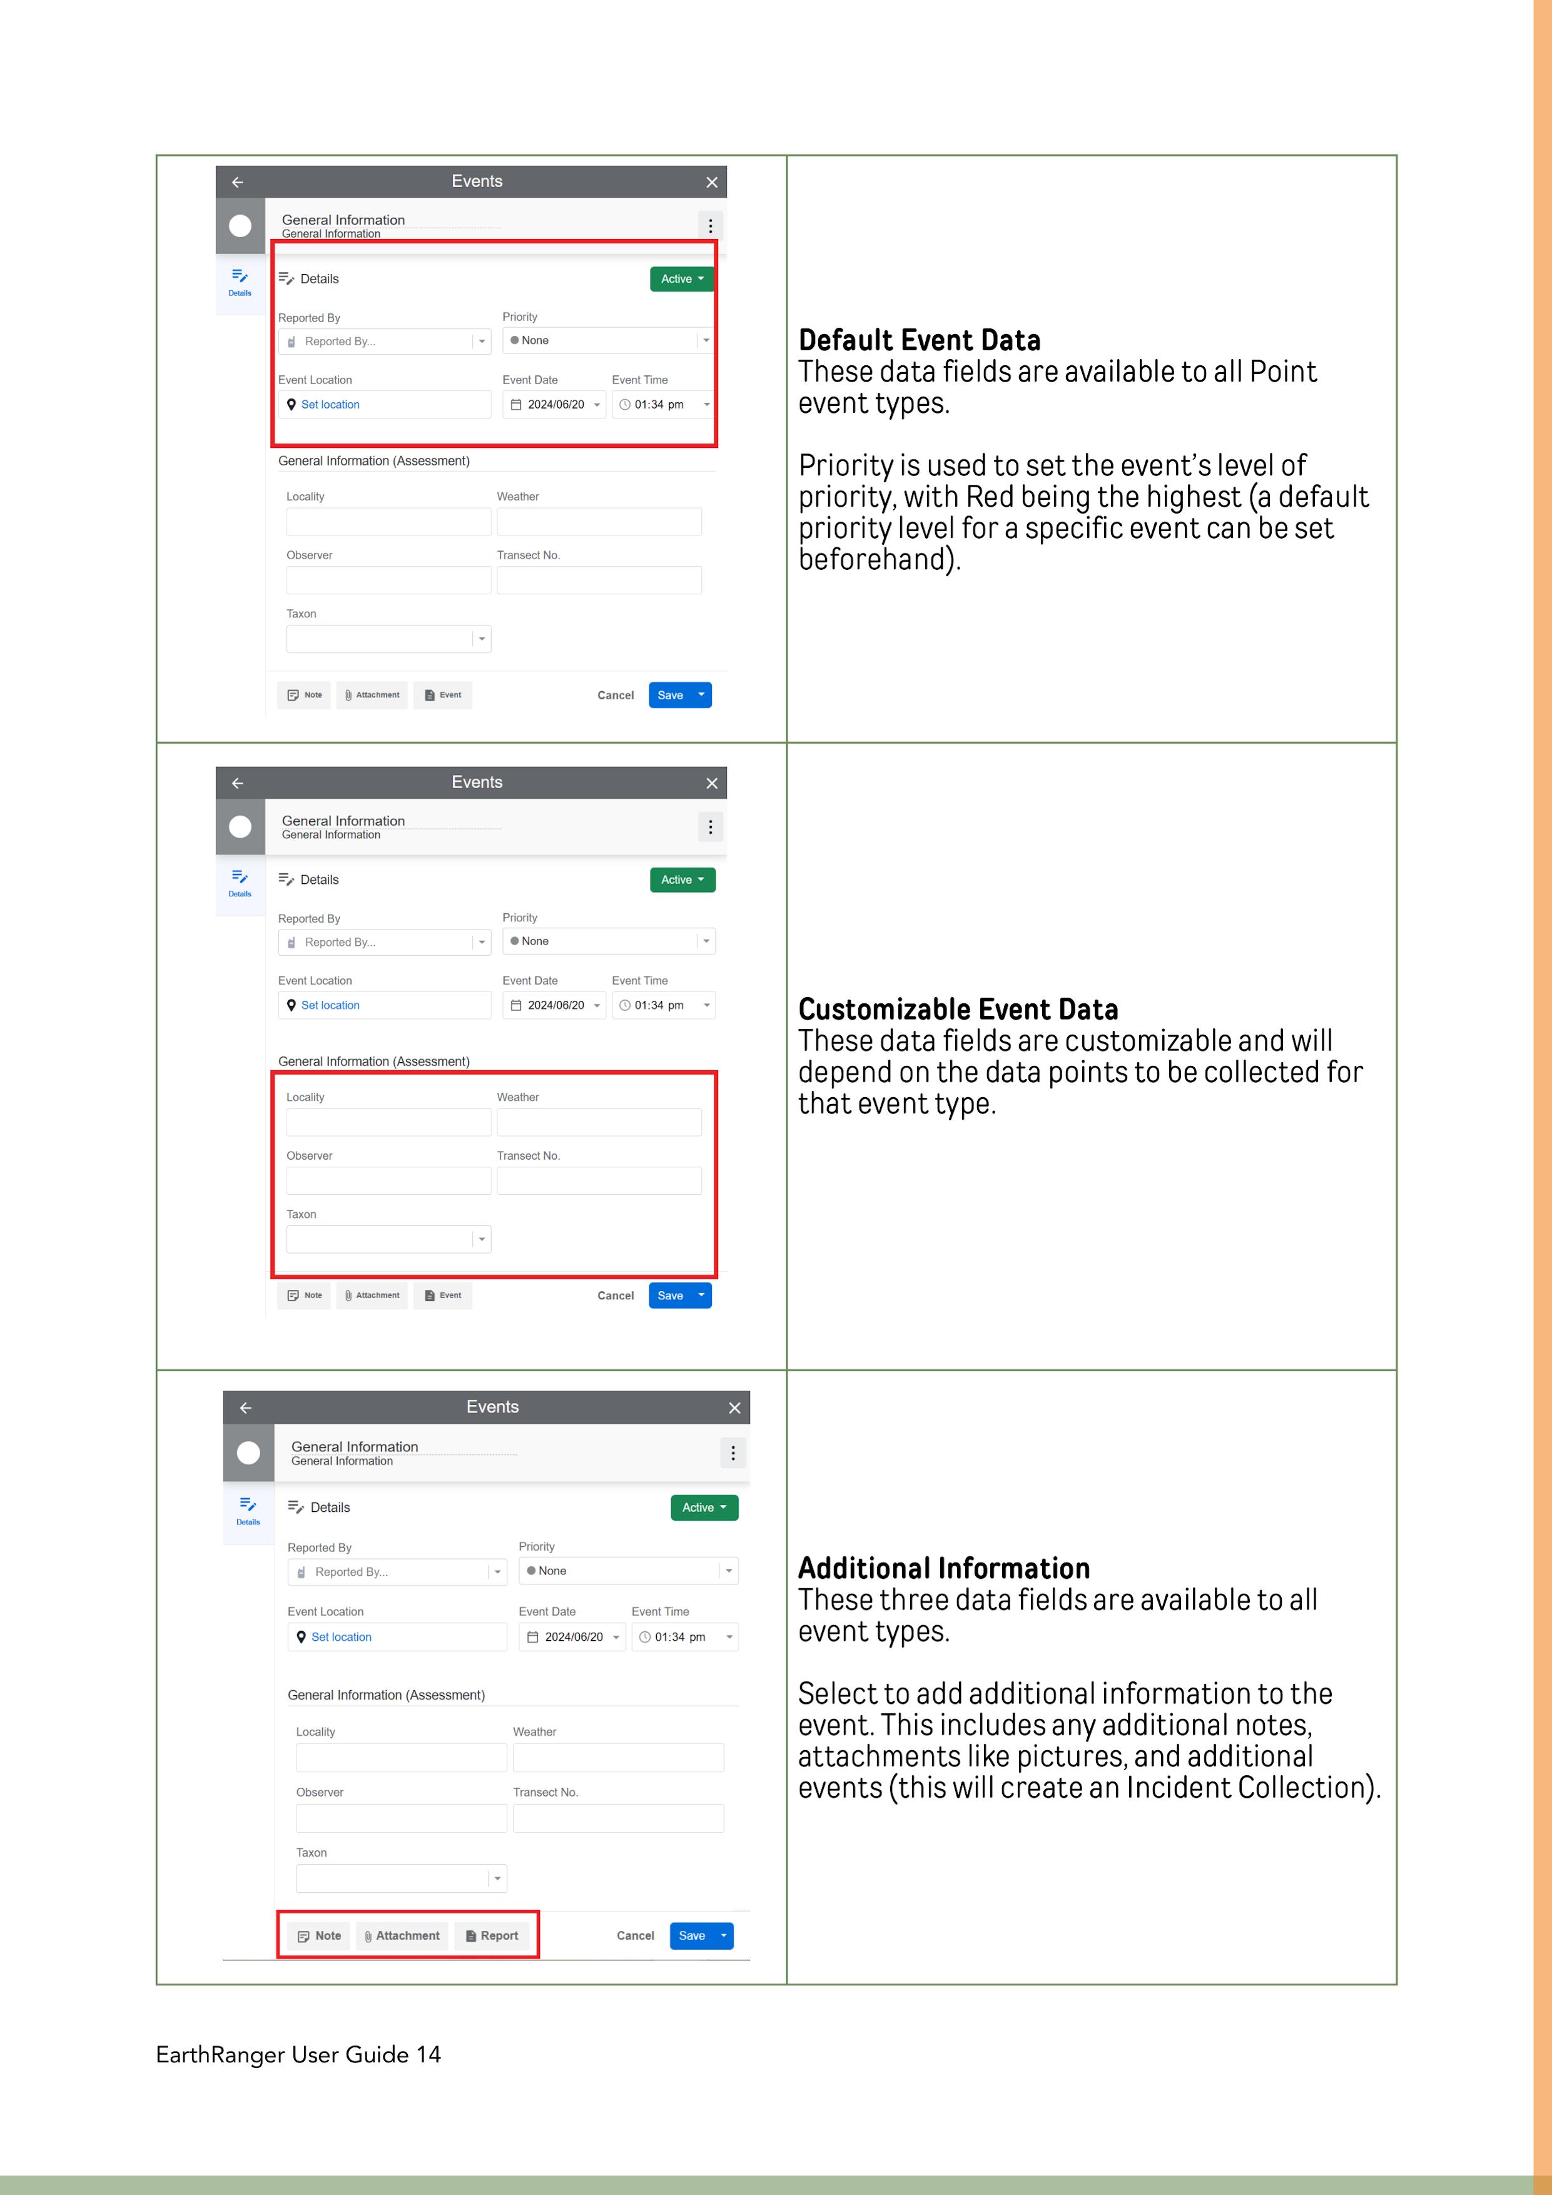The width and height of the screenshot is (1552, 2195).
Task: Click the Report button in bottom Events panel
Action: (492, 1936)
